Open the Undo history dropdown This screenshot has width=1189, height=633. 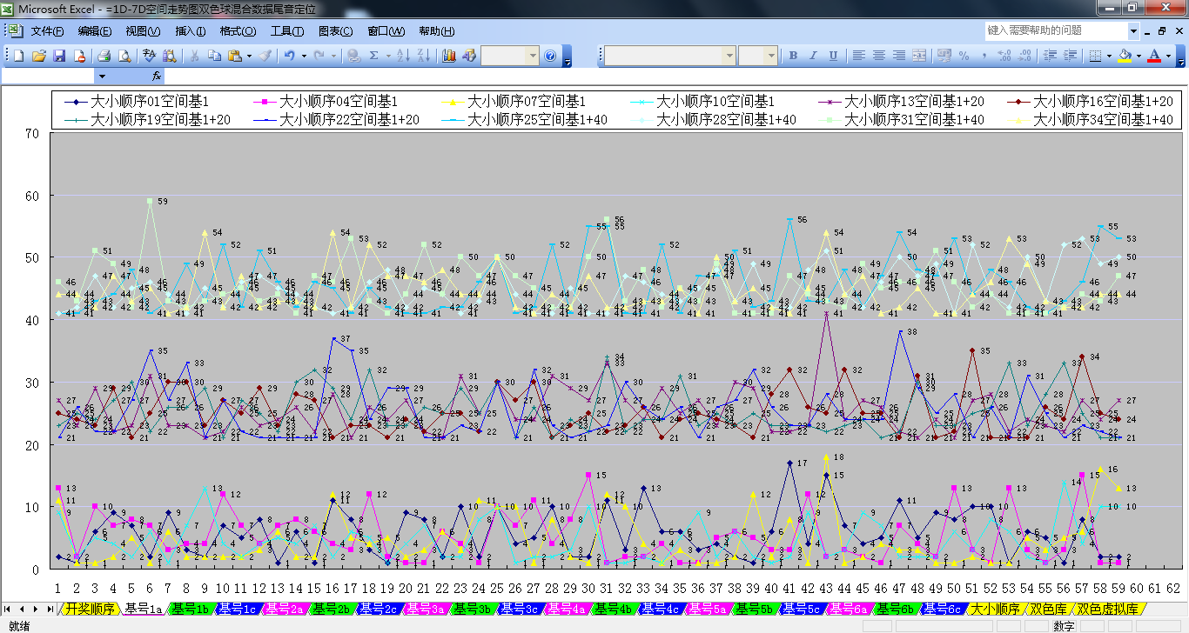click(303, 56)
